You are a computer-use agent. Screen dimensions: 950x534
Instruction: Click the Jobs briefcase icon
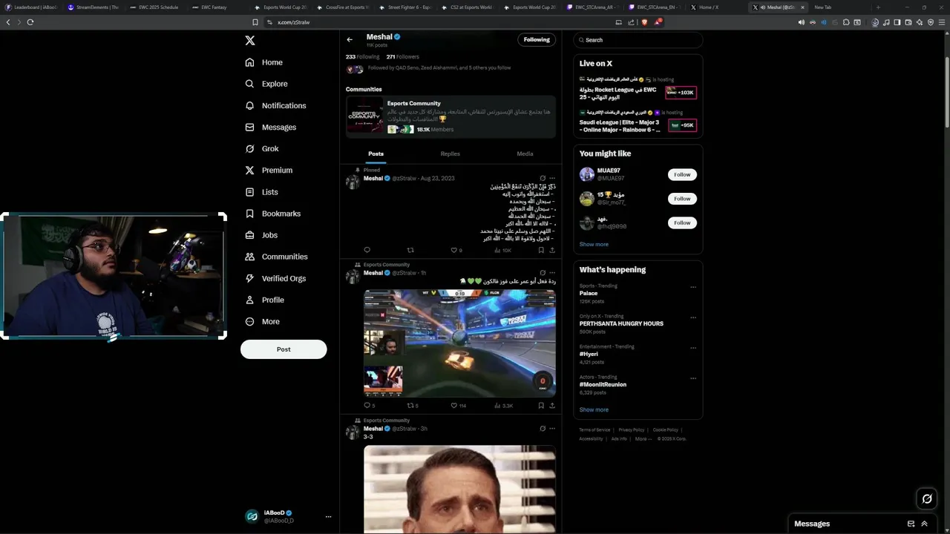pos(250,235)
